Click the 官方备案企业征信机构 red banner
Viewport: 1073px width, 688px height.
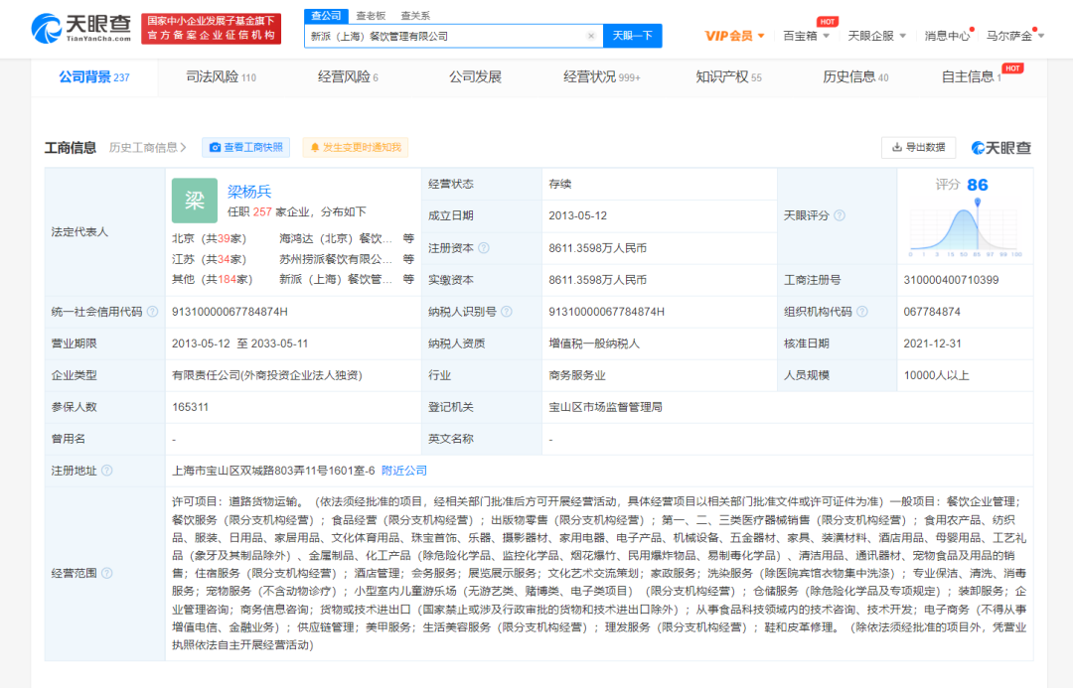pos(211,29)
